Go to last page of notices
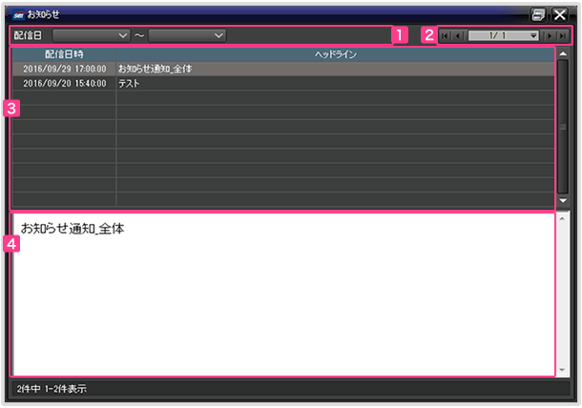The width and height of the screenshot is (582, 408). point(562,35)
